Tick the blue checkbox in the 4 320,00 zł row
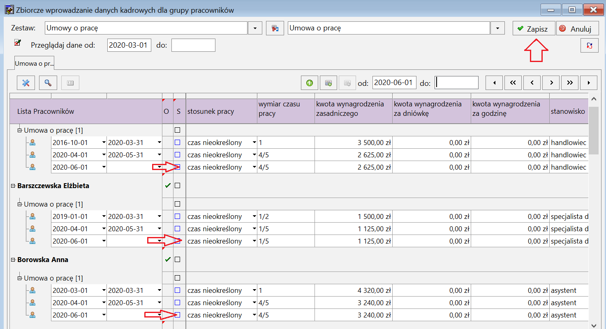Screen dimensions: 606x329 (178, 290)
